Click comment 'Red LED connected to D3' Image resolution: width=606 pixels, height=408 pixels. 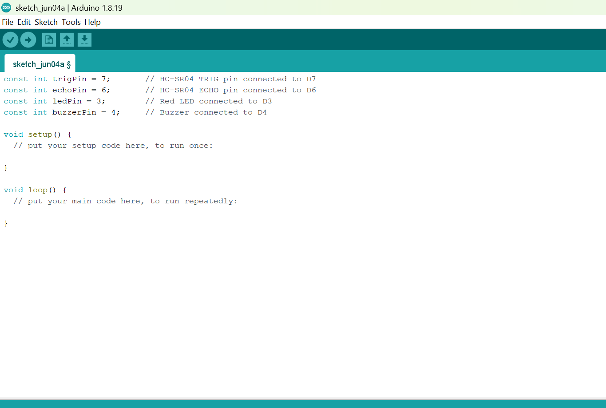click(209, 101)
